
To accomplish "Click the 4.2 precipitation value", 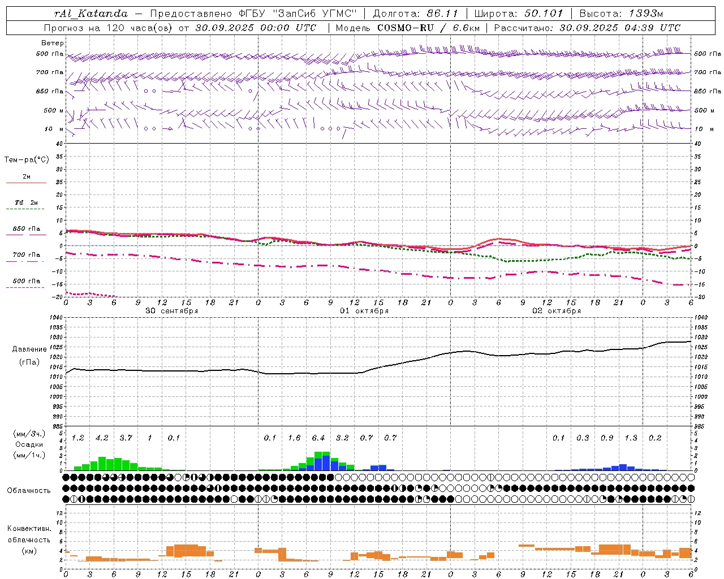I will point(102,438).
